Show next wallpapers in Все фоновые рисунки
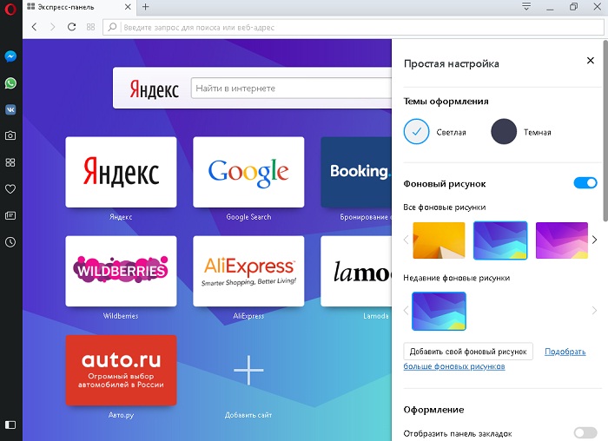Image resolution: width=608 pixels, height=441 pixels. tap(594, 240)
